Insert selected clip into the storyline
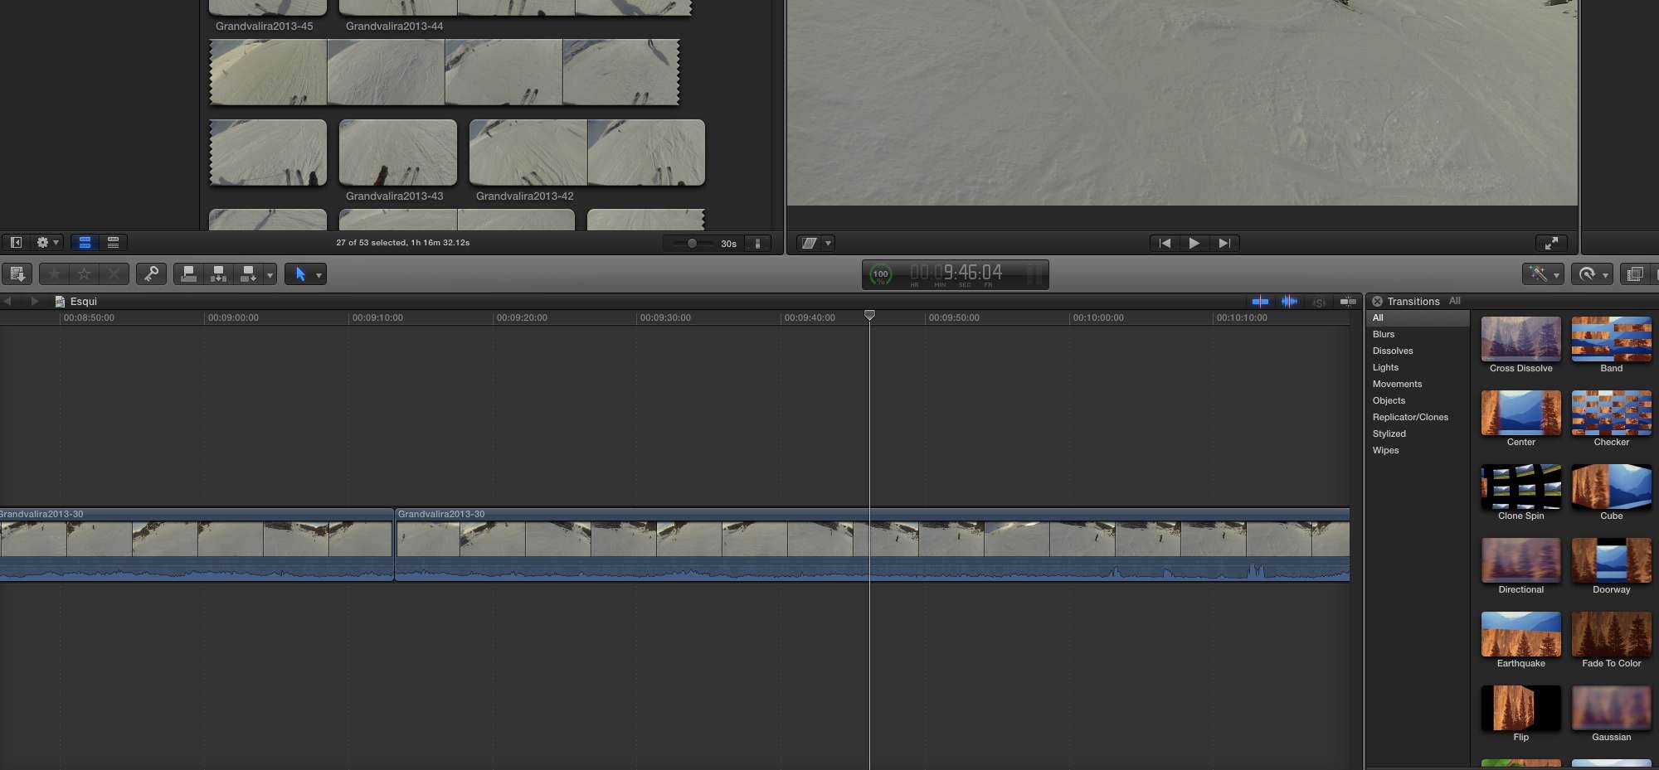This screenshot has width=1659, height=770. coord(218,274)
